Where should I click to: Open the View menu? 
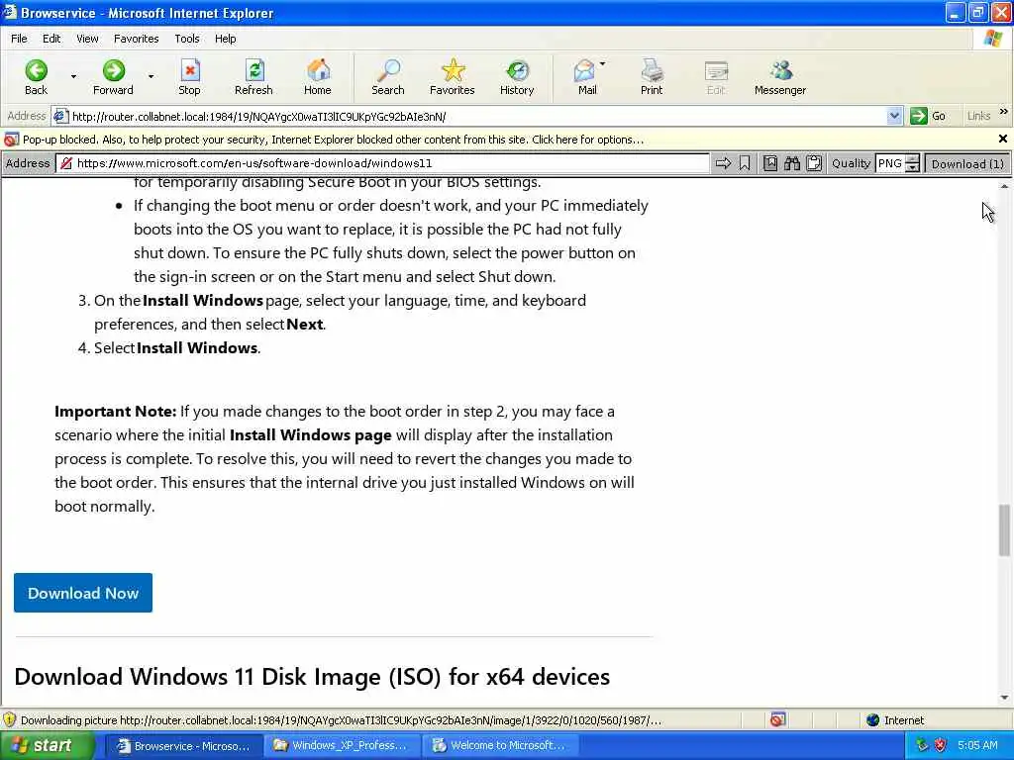87,39
